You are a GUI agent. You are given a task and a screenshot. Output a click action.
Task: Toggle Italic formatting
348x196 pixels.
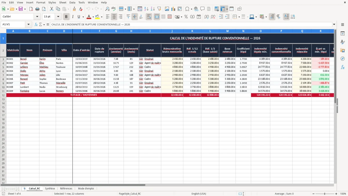point(73,17)
